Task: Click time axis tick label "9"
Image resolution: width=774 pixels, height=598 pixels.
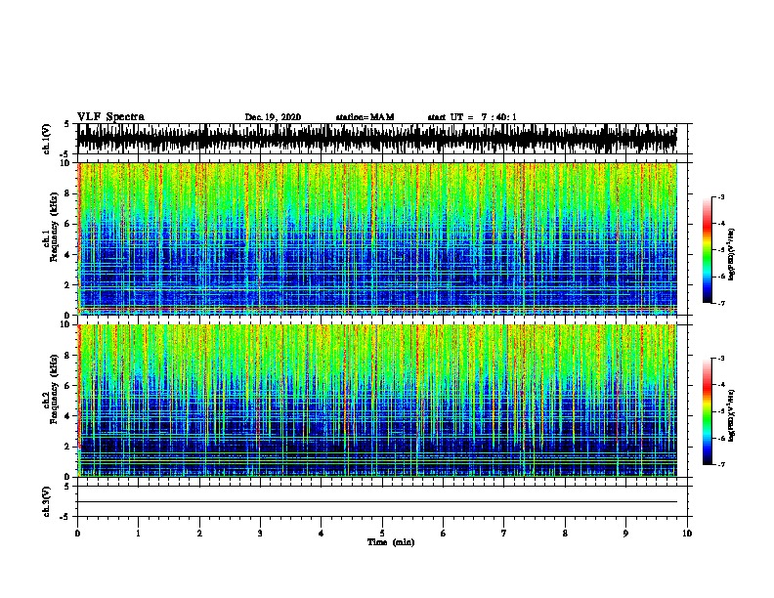Action: [625, 534]
